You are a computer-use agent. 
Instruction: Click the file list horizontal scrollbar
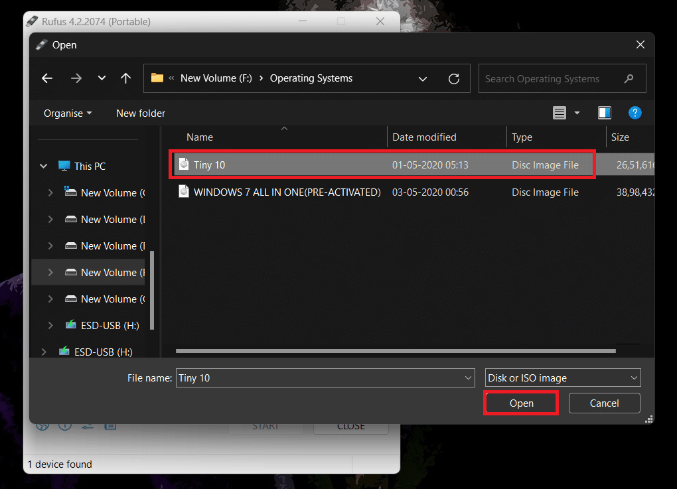coord(396,351)
